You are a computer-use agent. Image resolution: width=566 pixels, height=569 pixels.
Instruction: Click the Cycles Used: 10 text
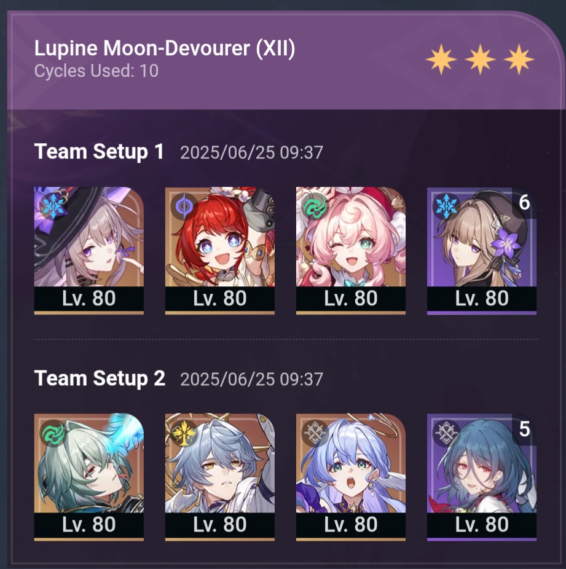point(96,71)
